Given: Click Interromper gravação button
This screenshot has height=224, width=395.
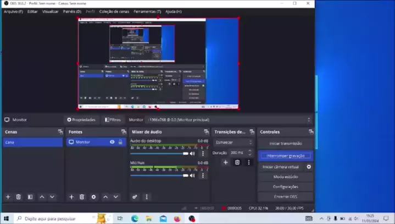Looking at the screenshot, I should tap(285, 156).
